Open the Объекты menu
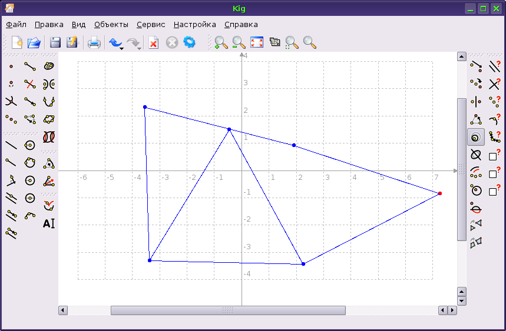Viewport: 506px width, 331px height. [x=111, y=25]
